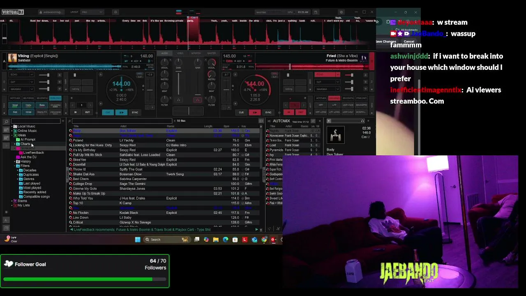Viewport: 526px width, 296px height.
Task: Open Outlook from the taskbar
Action: coord(254,240)
